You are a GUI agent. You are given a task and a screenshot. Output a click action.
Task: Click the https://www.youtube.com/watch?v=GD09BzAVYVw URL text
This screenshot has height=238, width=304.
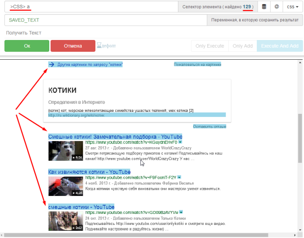[x=132, y=212]
